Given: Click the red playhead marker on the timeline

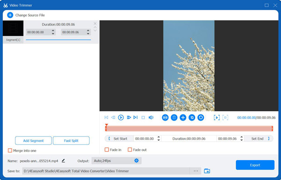Looking at the screenshot, I should tap(106, 125).
